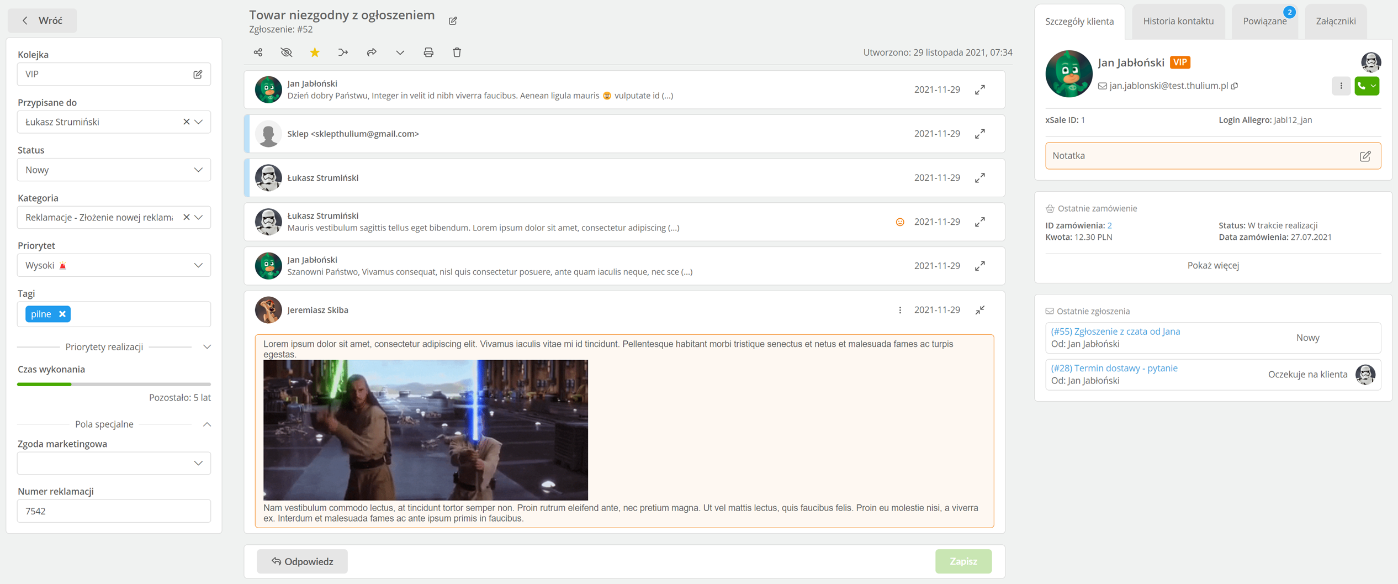Go back with the Wróć button
Viewport: 1398px width, 584px height.
43,20
